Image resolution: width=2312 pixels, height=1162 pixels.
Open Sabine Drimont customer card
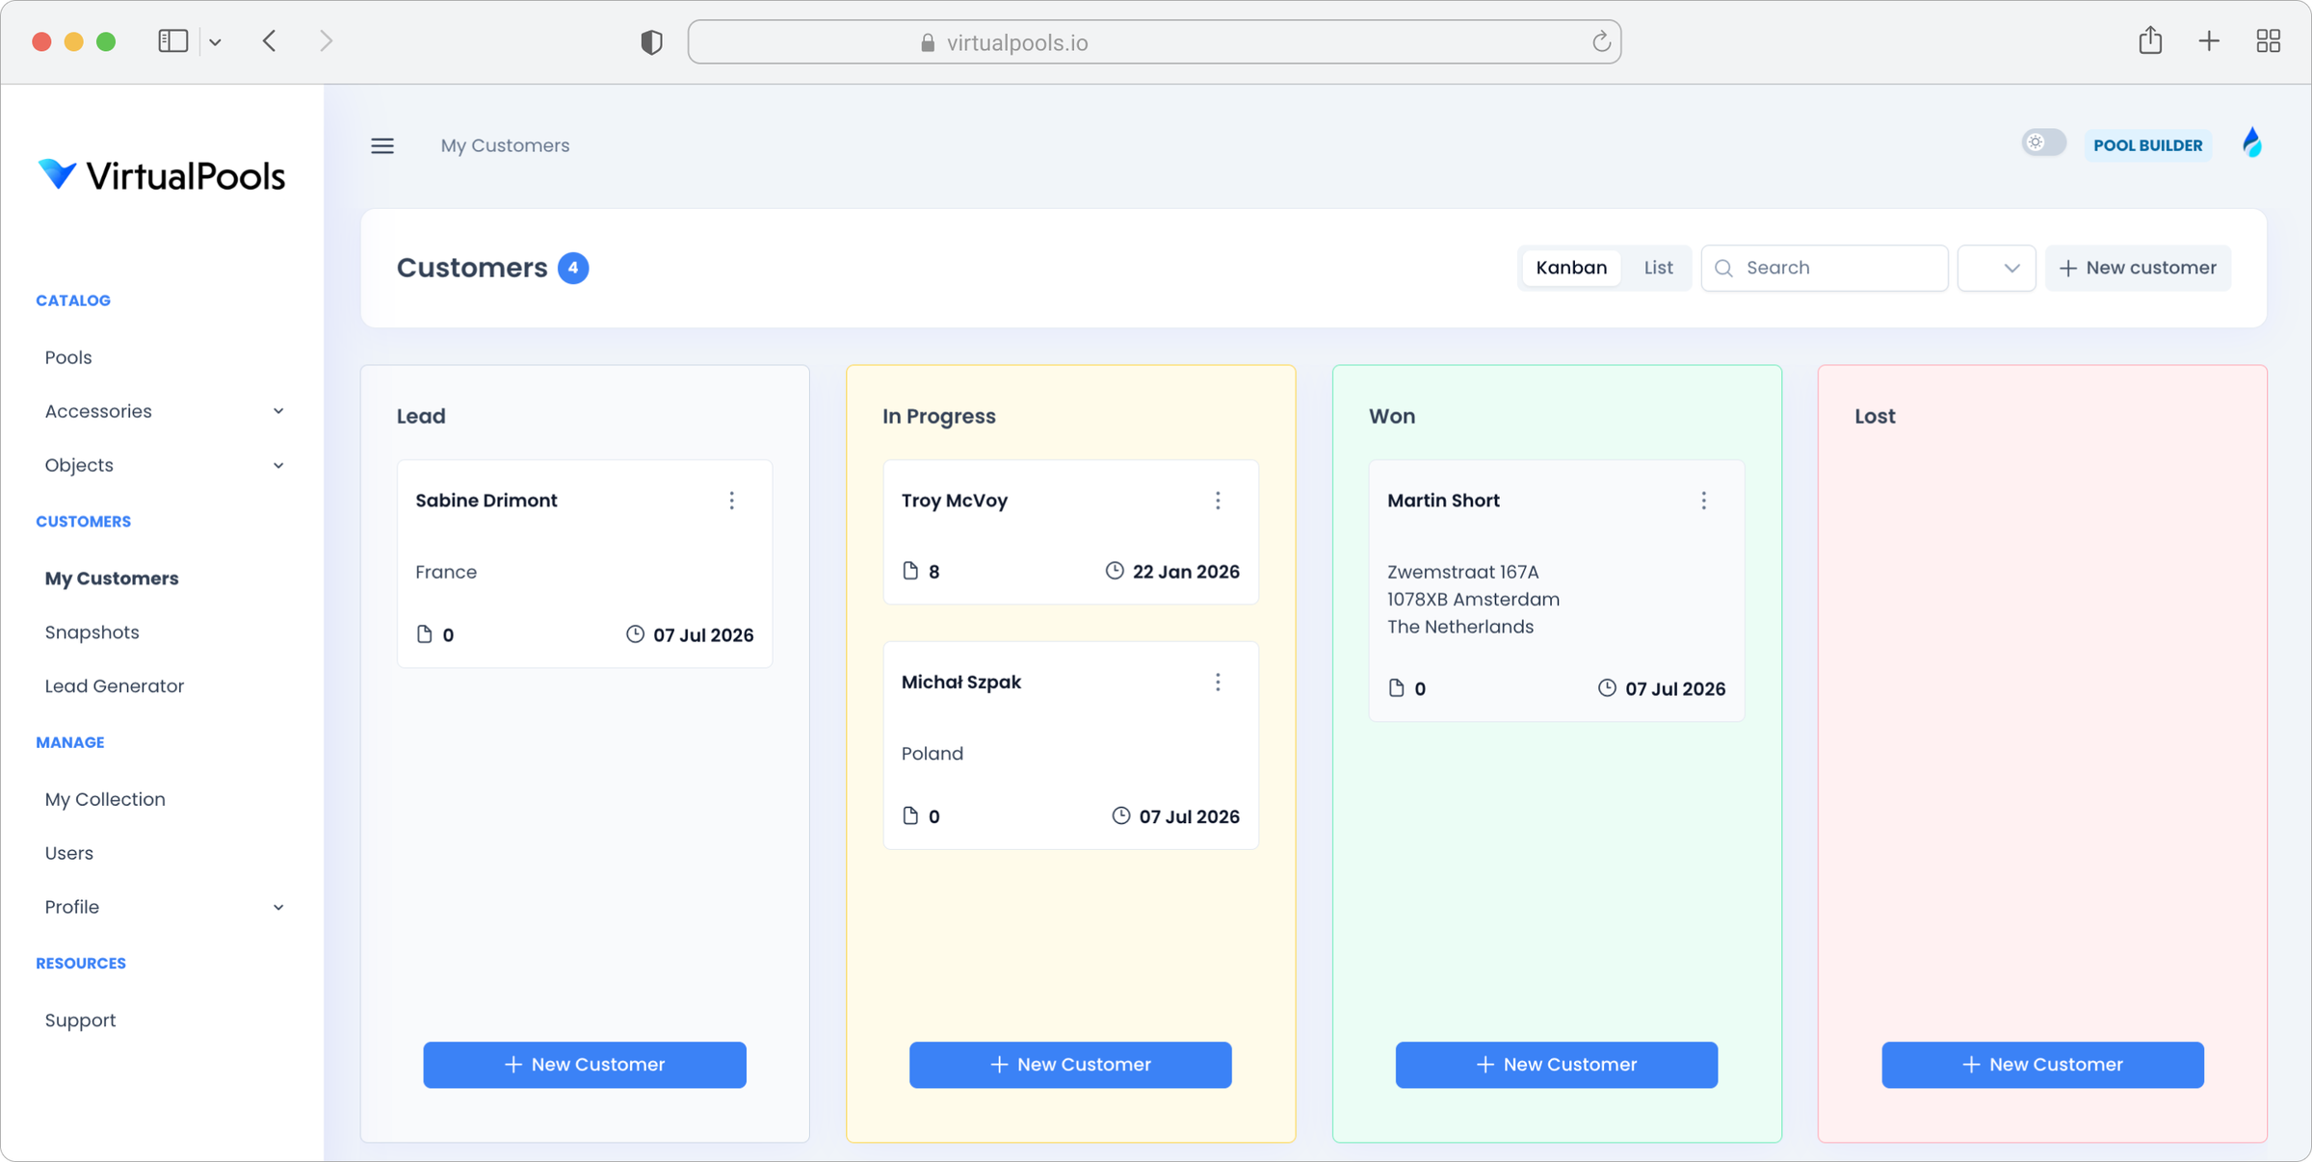coord(585,564)
